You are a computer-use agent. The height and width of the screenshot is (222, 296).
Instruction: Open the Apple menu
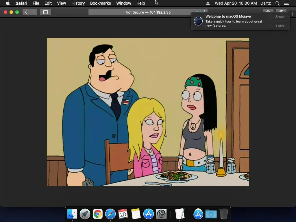click(x=8, y=3)
